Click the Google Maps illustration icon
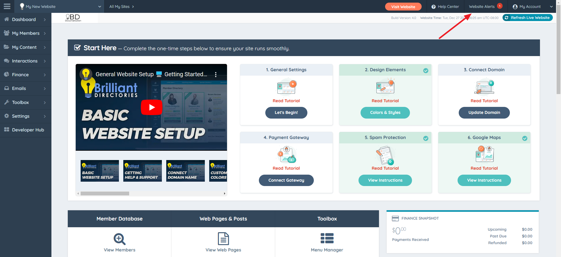This screenshot has width=561, height=257. click(x=484, y=155)
